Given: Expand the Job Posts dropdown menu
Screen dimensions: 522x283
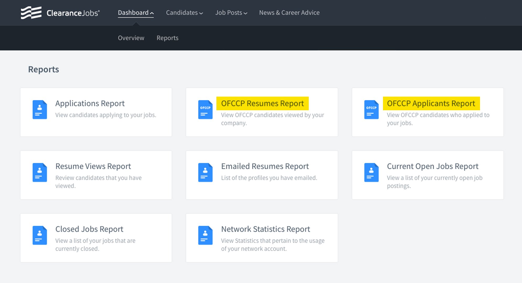Looking at the screenshot, I should (x=231, y=13).
